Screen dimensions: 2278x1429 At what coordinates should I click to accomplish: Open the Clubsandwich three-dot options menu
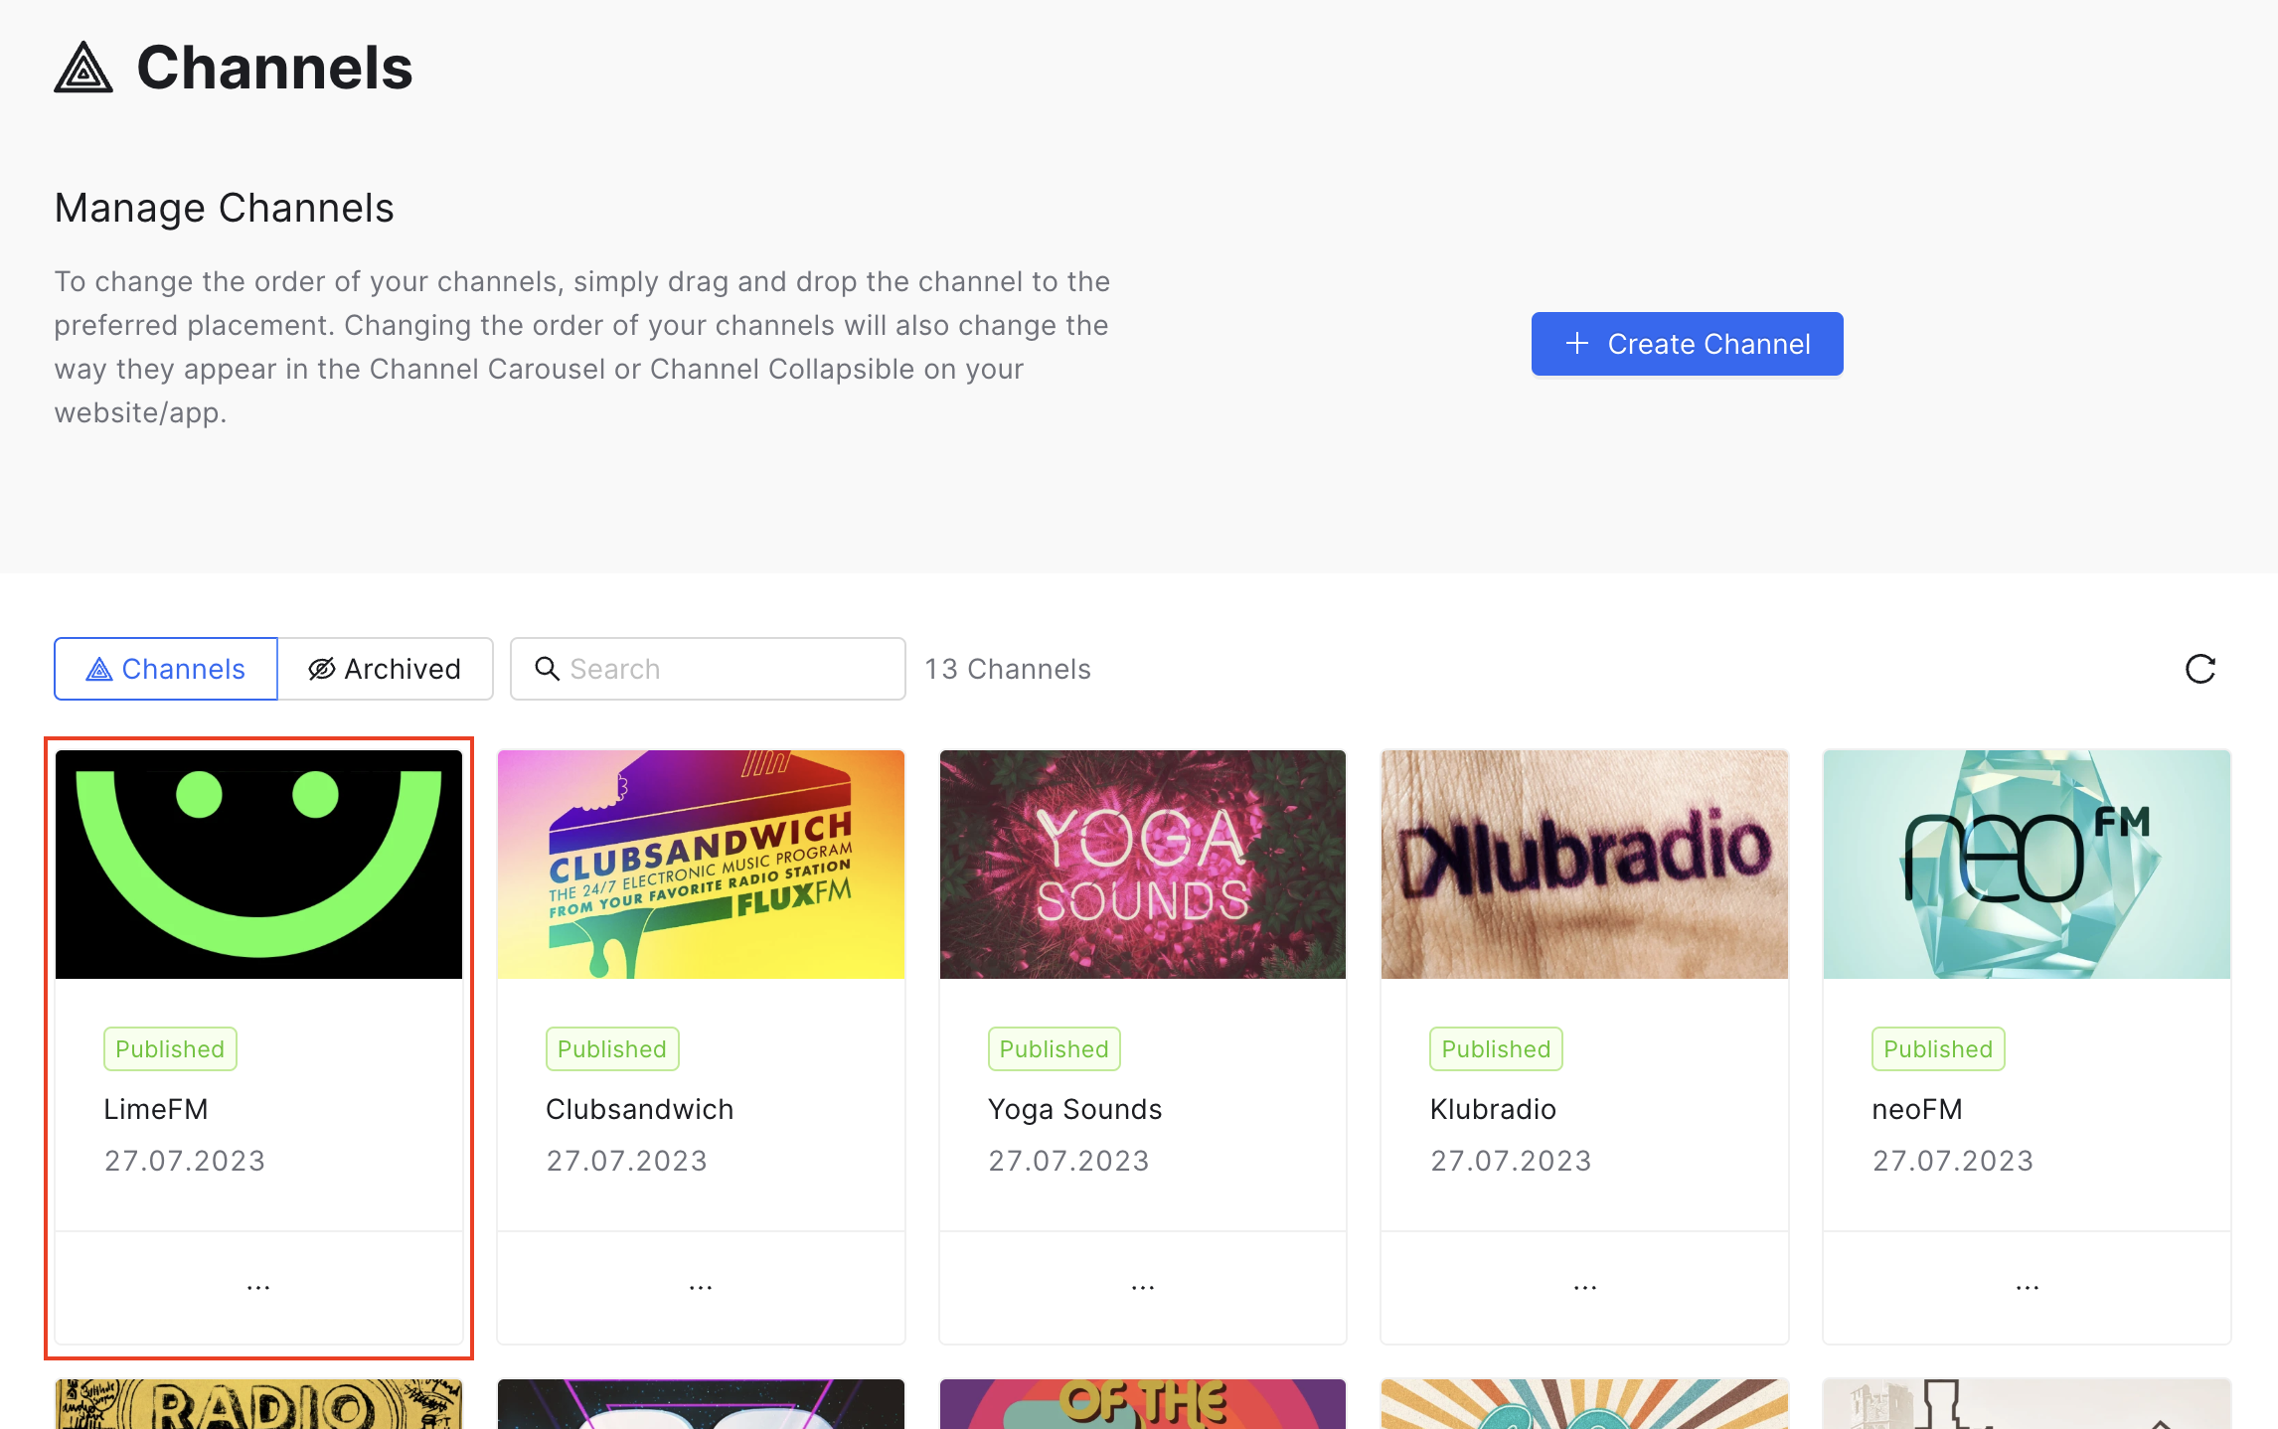tap(701, 1287)
